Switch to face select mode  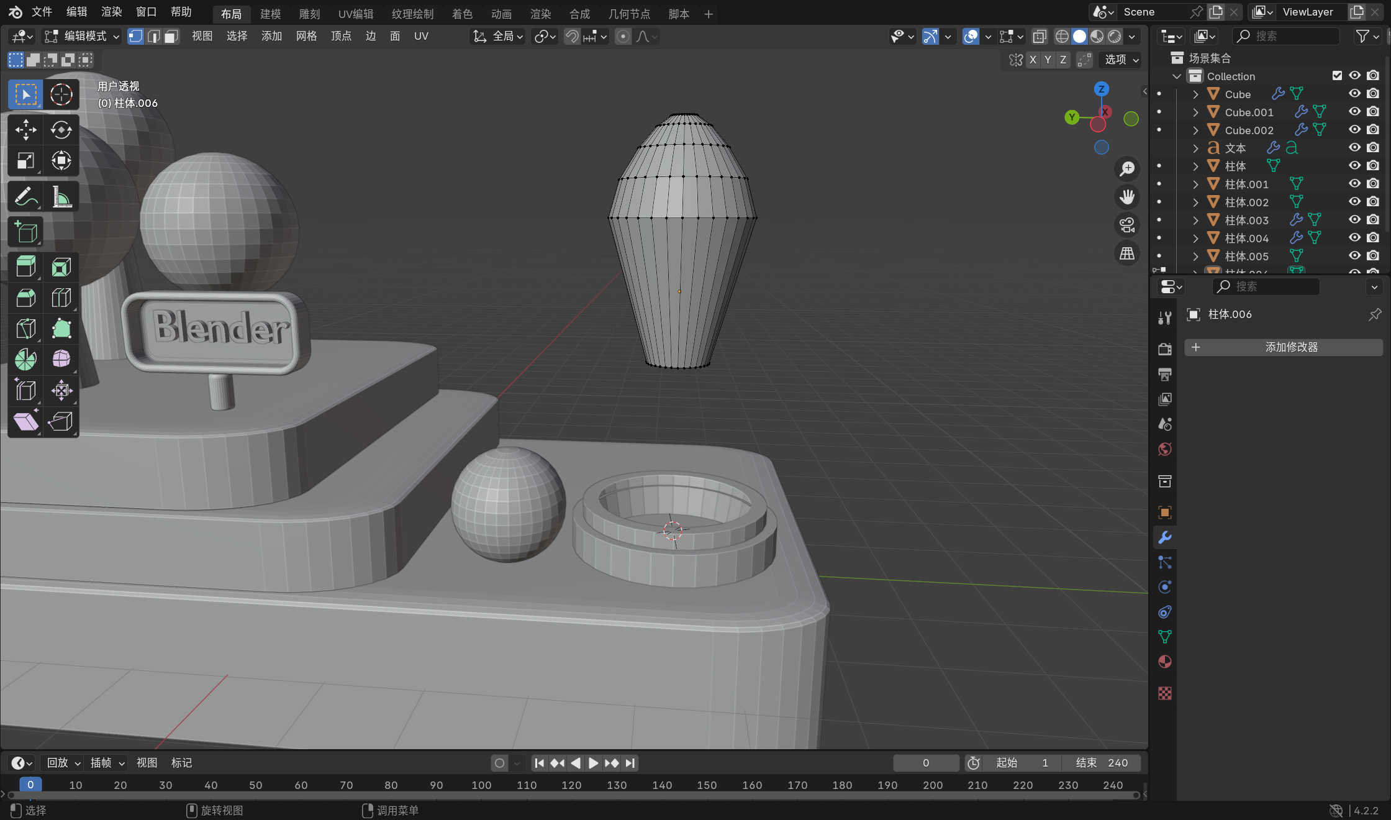point(171,36)
